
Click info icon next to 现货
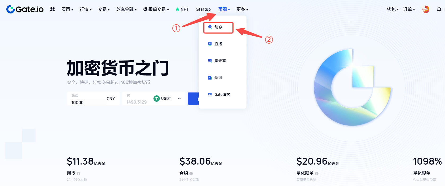coord(78,174)
